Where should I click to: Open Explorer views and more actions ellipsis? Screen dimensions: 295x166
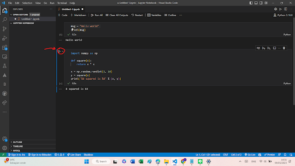tap(51, 9)
